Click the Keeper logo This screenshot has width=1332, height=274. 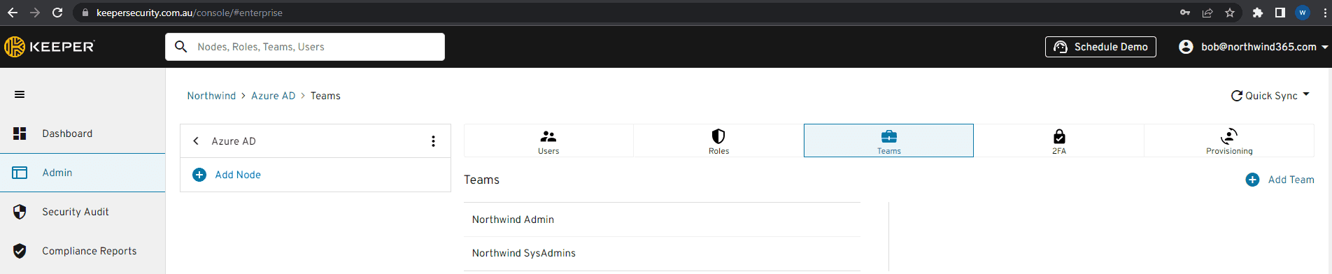pos(49,47)
